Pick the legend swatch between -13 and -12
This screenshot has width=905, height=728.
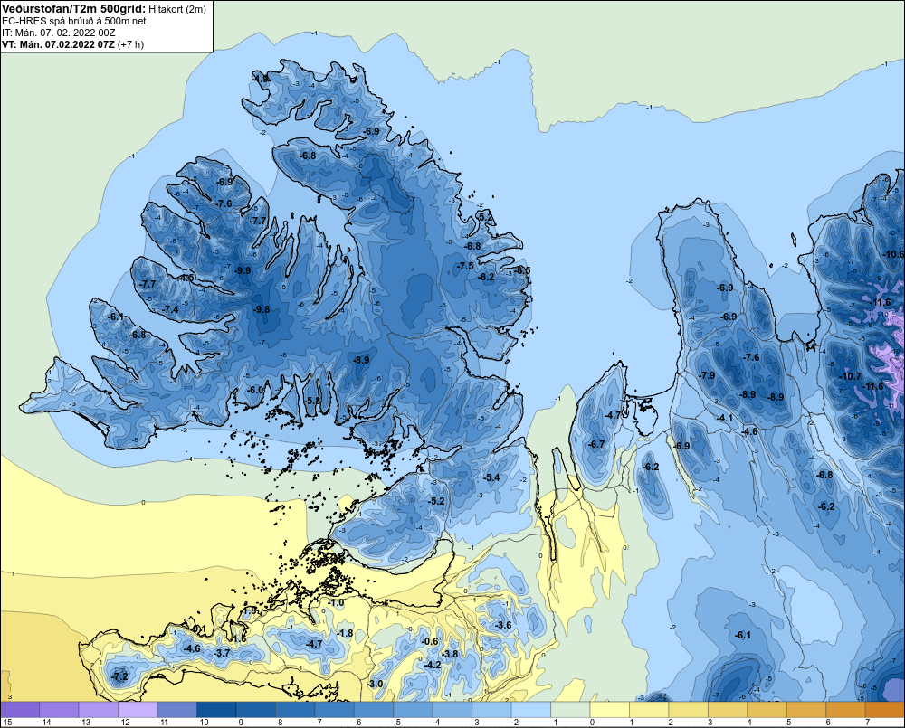click(x=99, y=709)
